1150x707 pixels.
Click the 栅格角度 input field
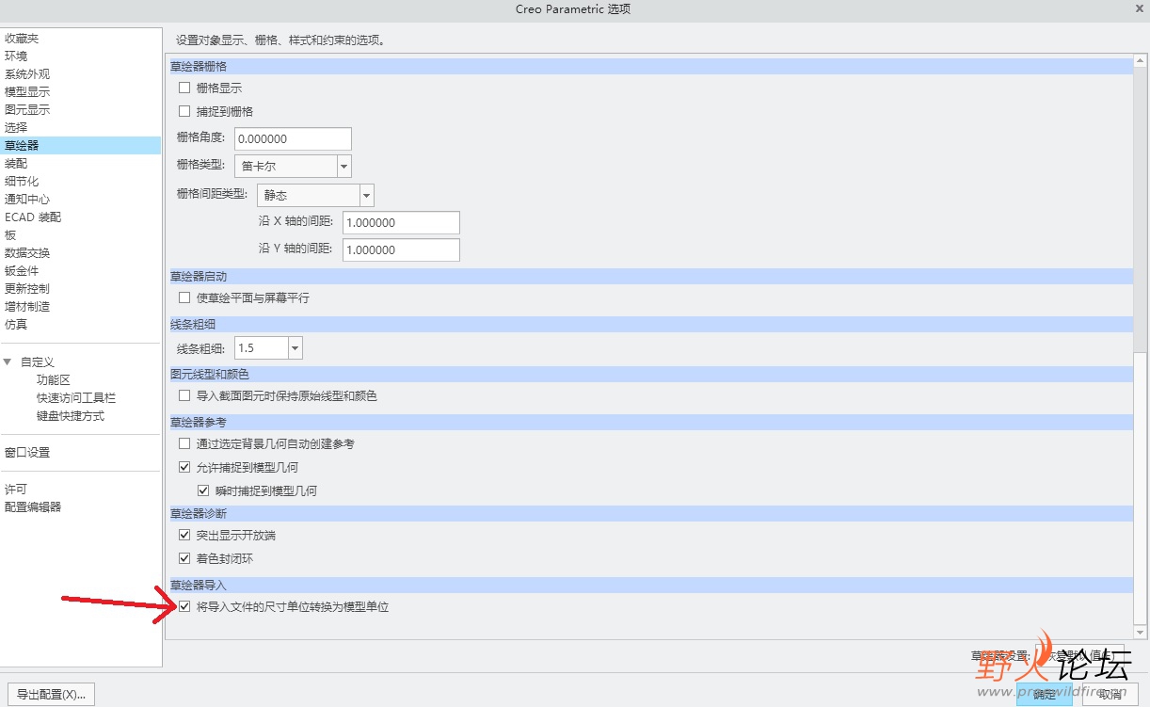[293, 138]
